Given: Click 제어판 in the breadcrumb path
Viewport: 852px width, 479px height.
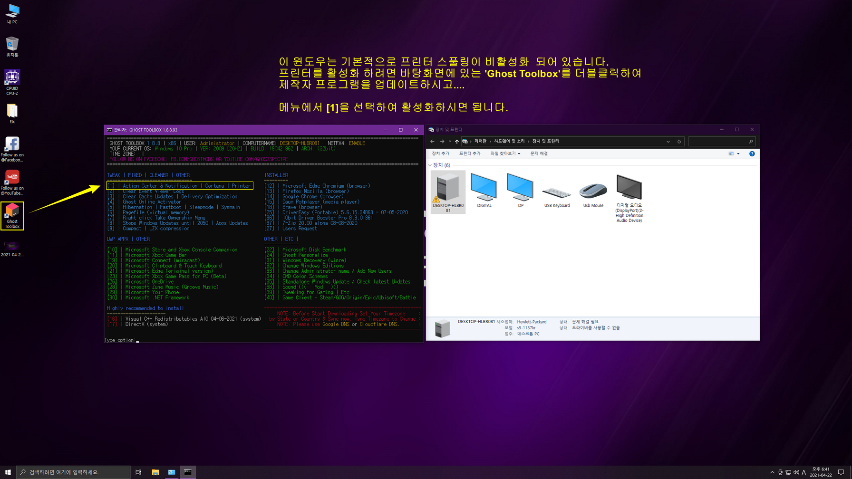Looking at the screenshot, I should tap(480, 141).
